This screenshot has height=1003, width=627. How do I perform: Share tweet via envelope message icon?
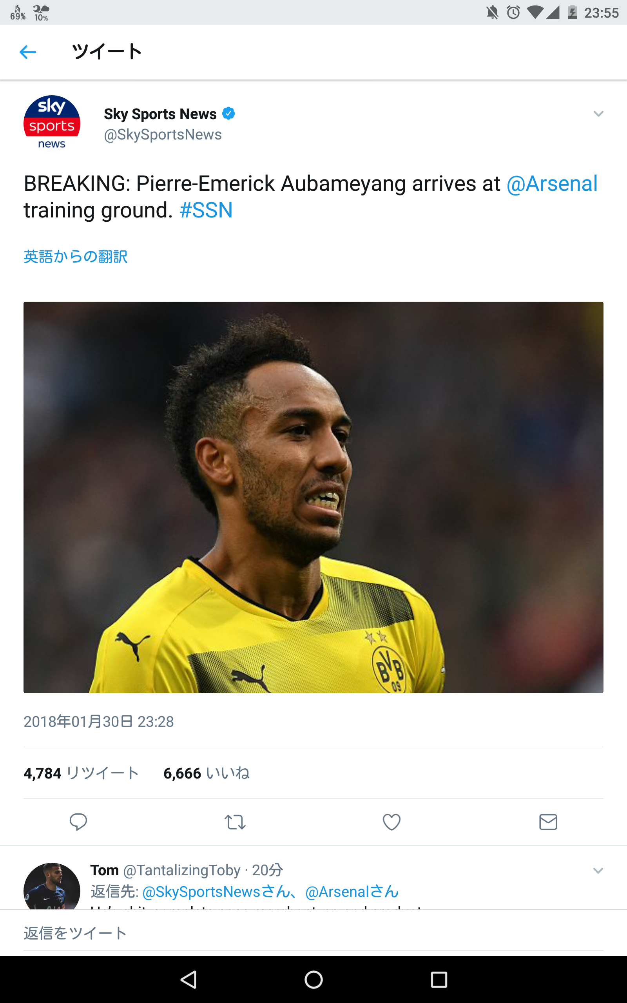[548, 822]
